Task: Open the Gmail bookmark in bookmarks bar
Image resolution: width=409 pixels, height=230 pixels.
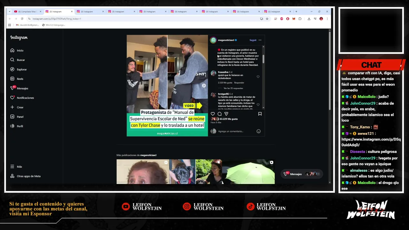Action: click(x=27, y=25)
